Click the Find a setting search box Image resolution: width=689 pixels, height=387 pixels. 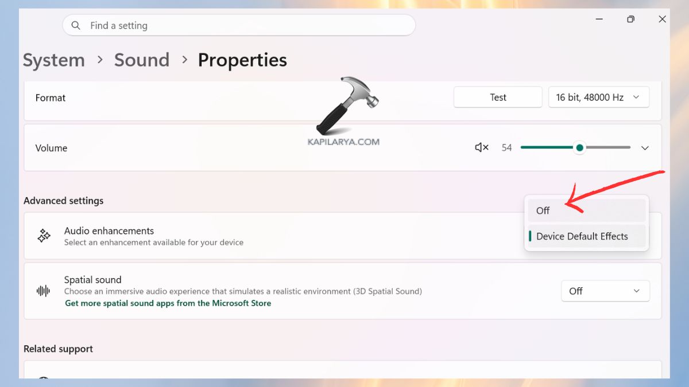[239, 25]
